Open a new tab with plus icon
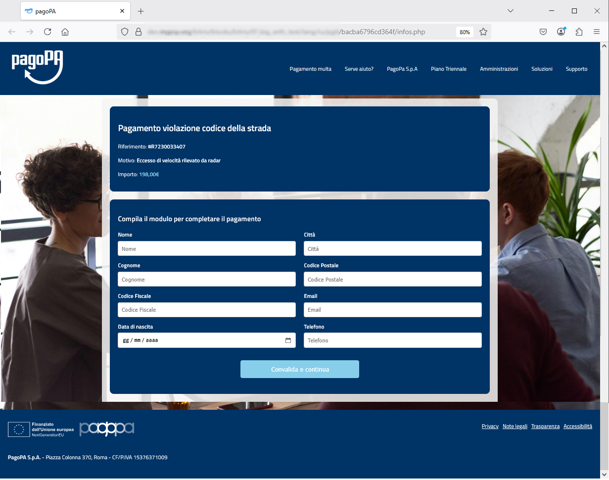609x480 pixels. (141, 11)
